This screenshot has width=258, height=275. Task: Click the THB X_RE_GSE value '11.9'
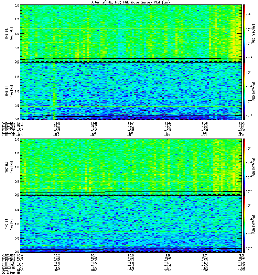point(57,123)
